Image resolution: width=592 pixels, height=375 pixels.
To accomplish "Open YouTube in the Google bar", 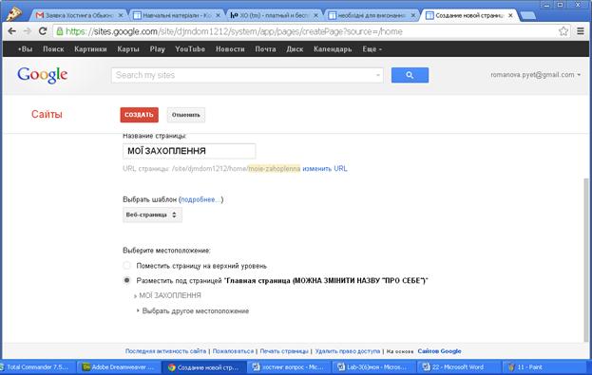I will tap(190, 49).
